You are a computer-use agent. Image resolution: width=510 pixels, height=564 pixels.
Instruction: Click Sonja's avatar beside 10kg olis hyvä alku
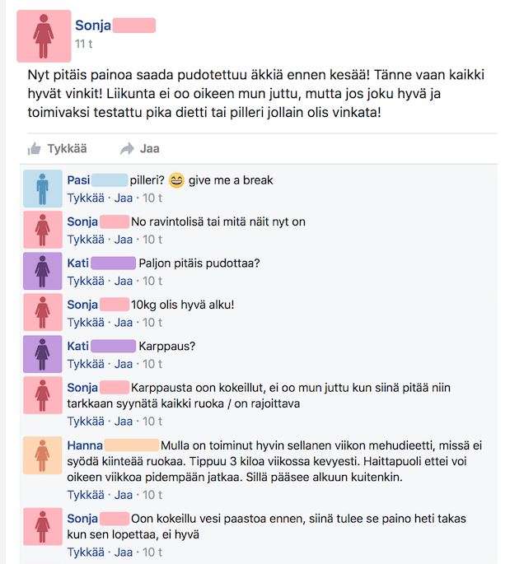pyautogui.click(x=43, y=312)
